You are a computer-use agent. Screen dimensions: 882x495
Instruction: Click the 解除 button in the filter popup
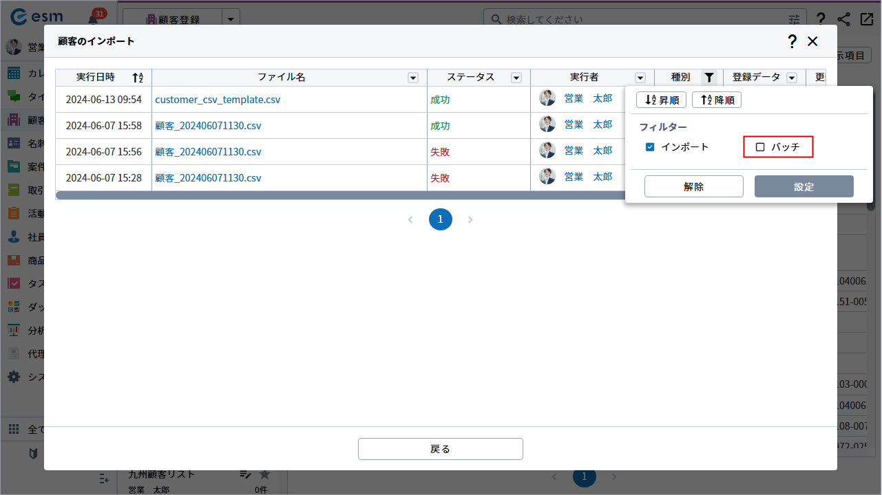tap(693, 186)
